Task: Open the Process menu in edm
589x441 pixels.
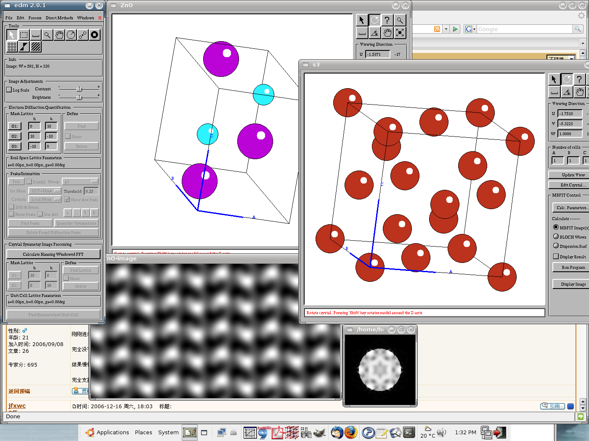Action: [x=35, y=18]
